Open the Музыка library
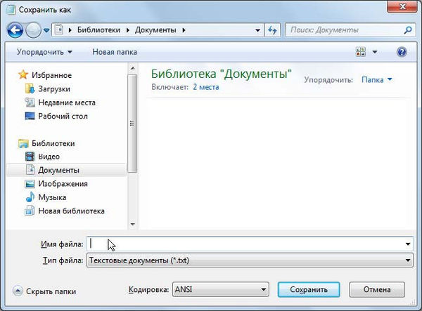This screenshot has height=311, width=422. tap(52, 197)
